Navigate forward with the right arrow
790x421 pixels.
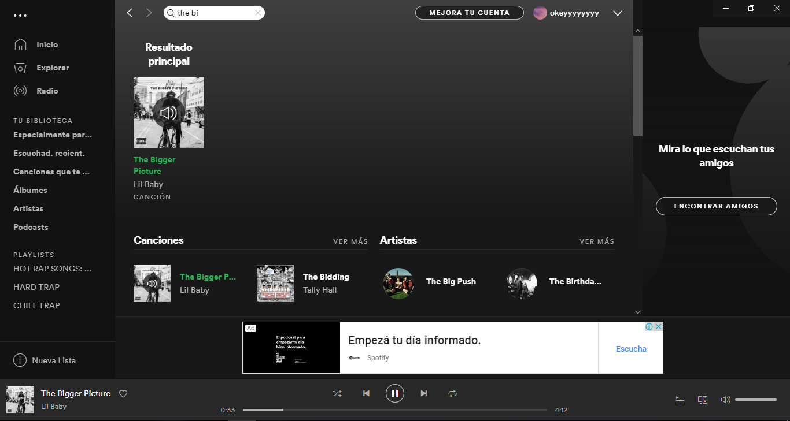click(x=149, y=13)
